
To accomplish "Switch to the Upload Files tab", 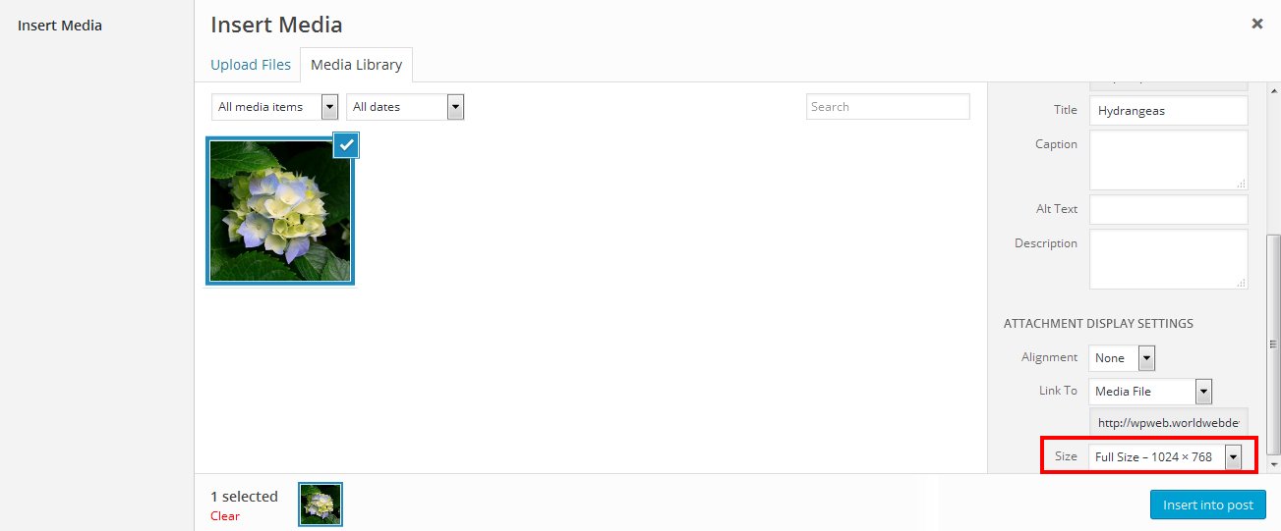I will pos(251,65).
